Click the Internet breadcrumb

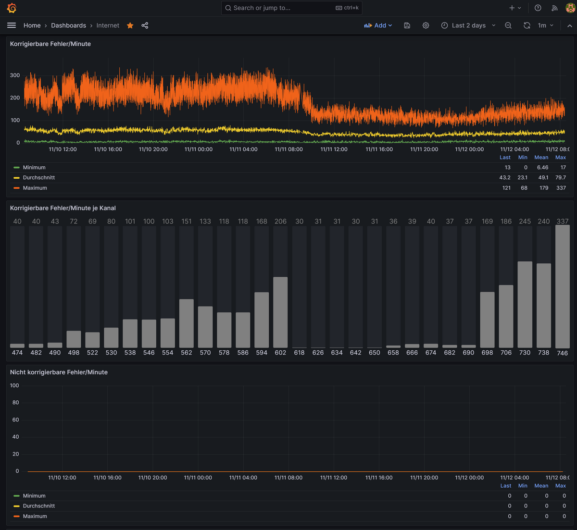point(108,25)
